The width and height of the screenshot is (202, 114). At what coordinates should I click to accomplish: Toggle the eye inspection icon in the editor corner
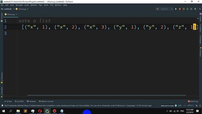198,18
